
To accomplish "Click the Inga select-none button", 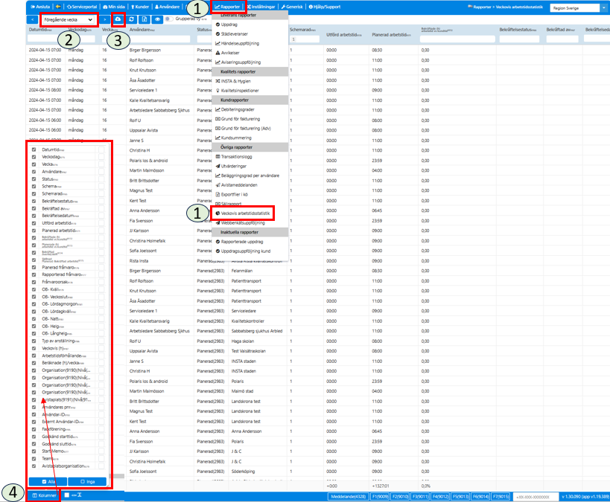I will [87, 482].
